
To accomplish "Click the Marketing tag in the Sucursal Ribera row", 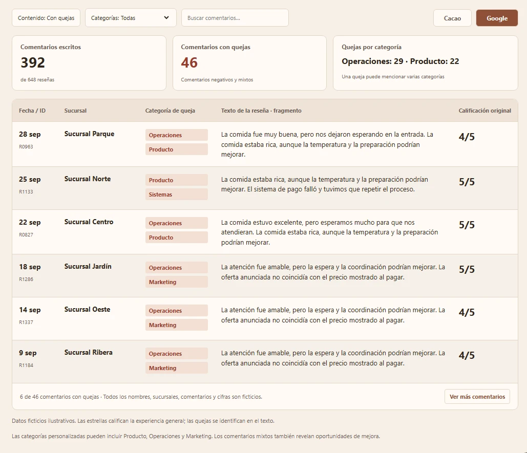I will [177, 368].
